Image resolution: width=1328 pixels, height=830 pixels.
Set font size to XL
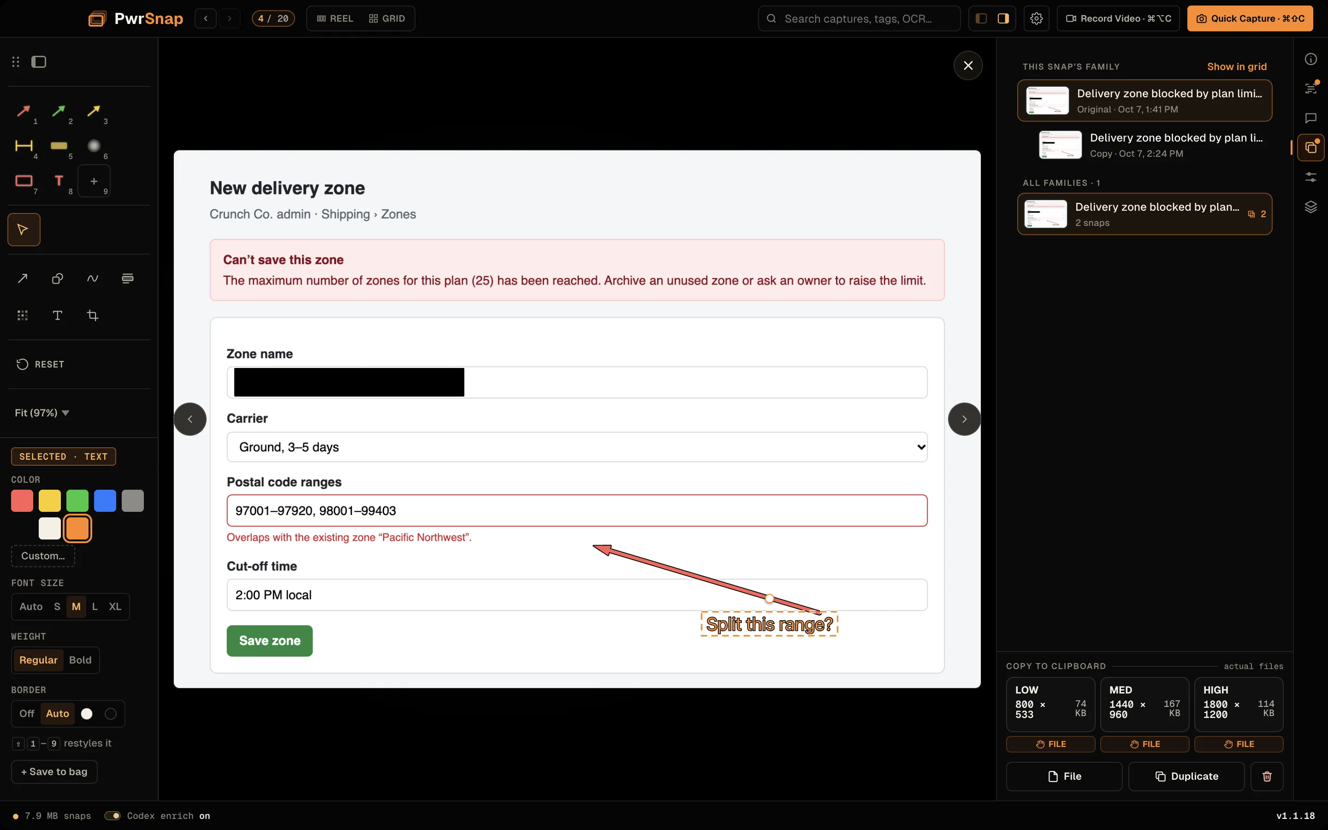point(115,606)
